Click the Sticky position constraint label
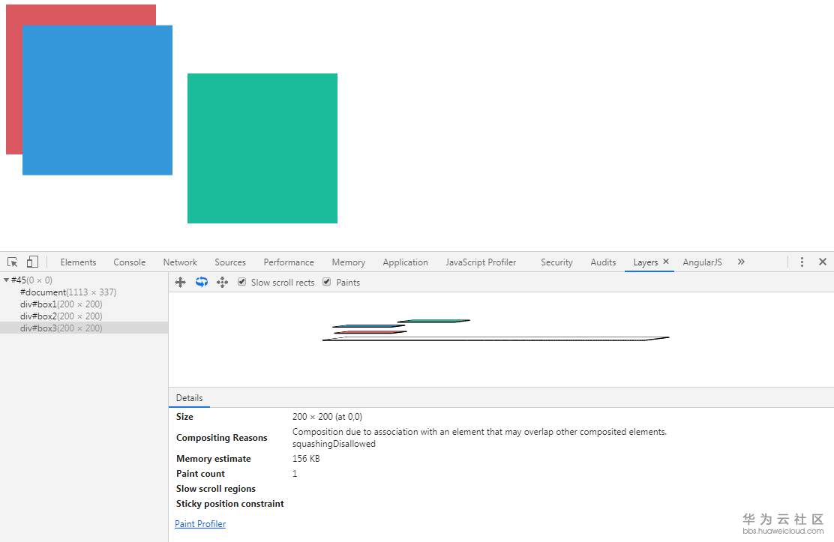The width and height of the screenshot is (834, 542). pos(229,504)
